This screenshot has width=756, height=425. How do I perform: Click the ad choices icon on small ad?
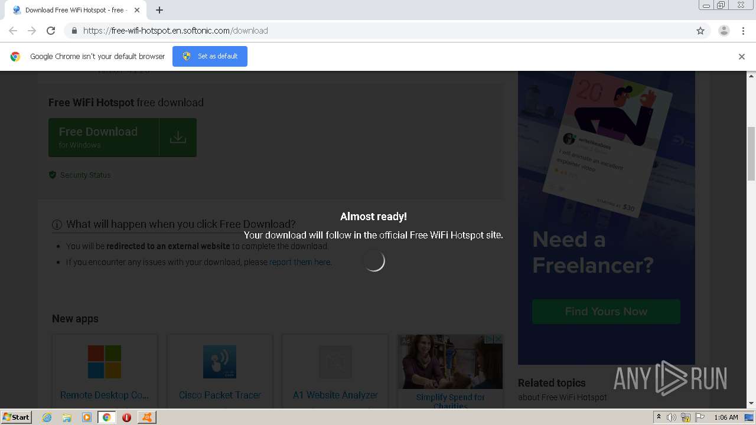point(489,339)
